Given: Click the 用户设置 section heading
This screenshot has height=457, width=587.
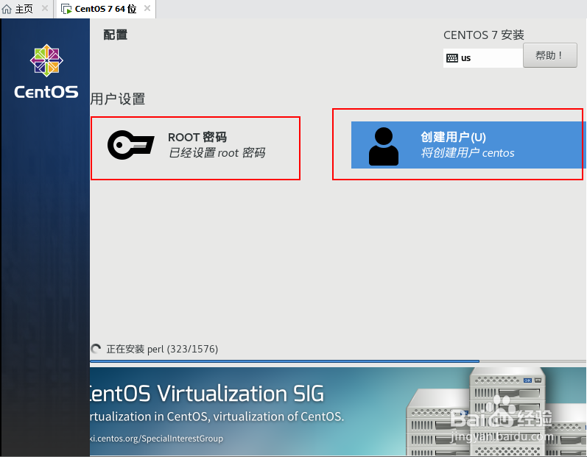Looking at the screenshot, I should point(118,99).
